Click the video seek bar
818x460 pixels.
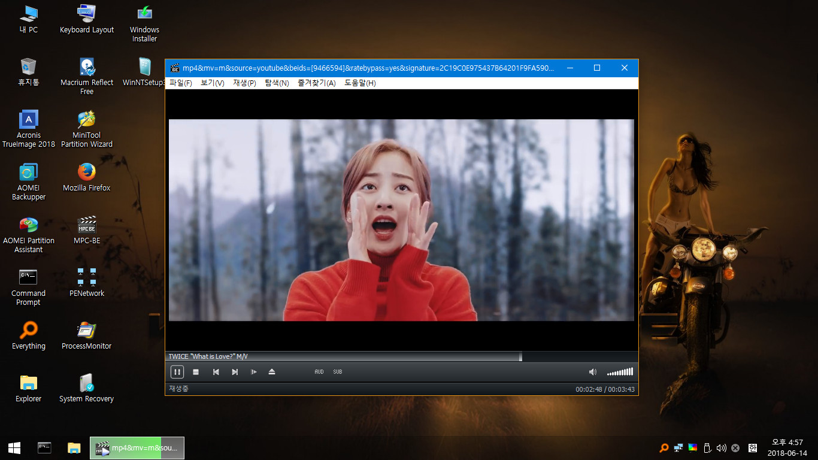click(x=401, y=356)
